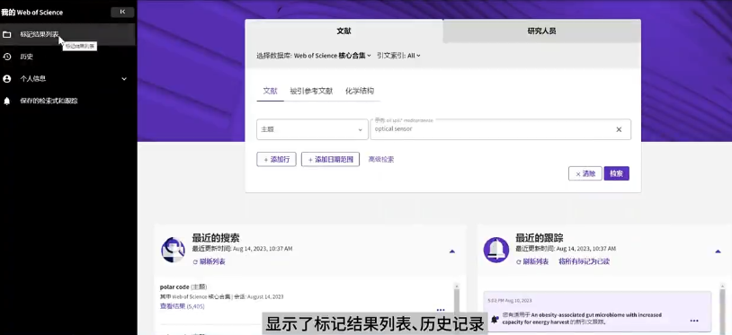
Task: Click the 清除 button
Action: (x=585, y=174)
